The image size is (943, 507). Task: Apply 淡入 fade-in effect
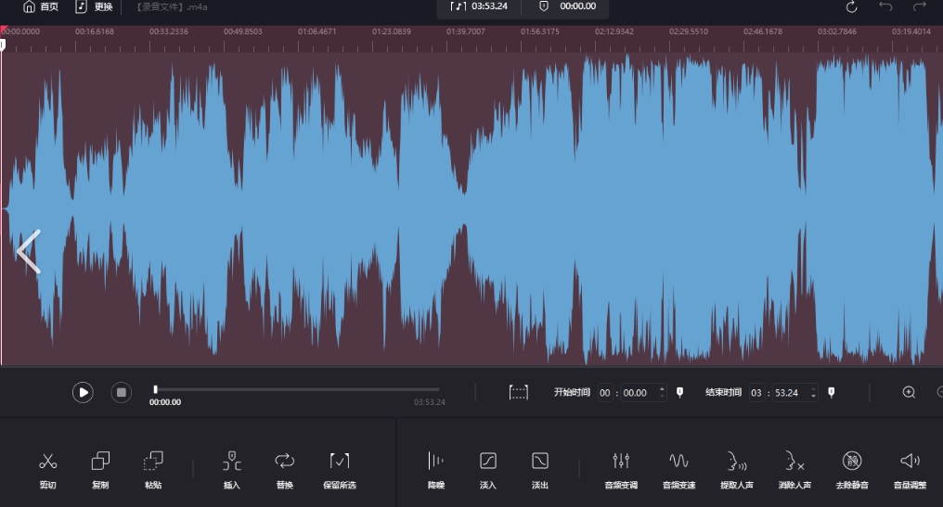(x=487, y=469)
